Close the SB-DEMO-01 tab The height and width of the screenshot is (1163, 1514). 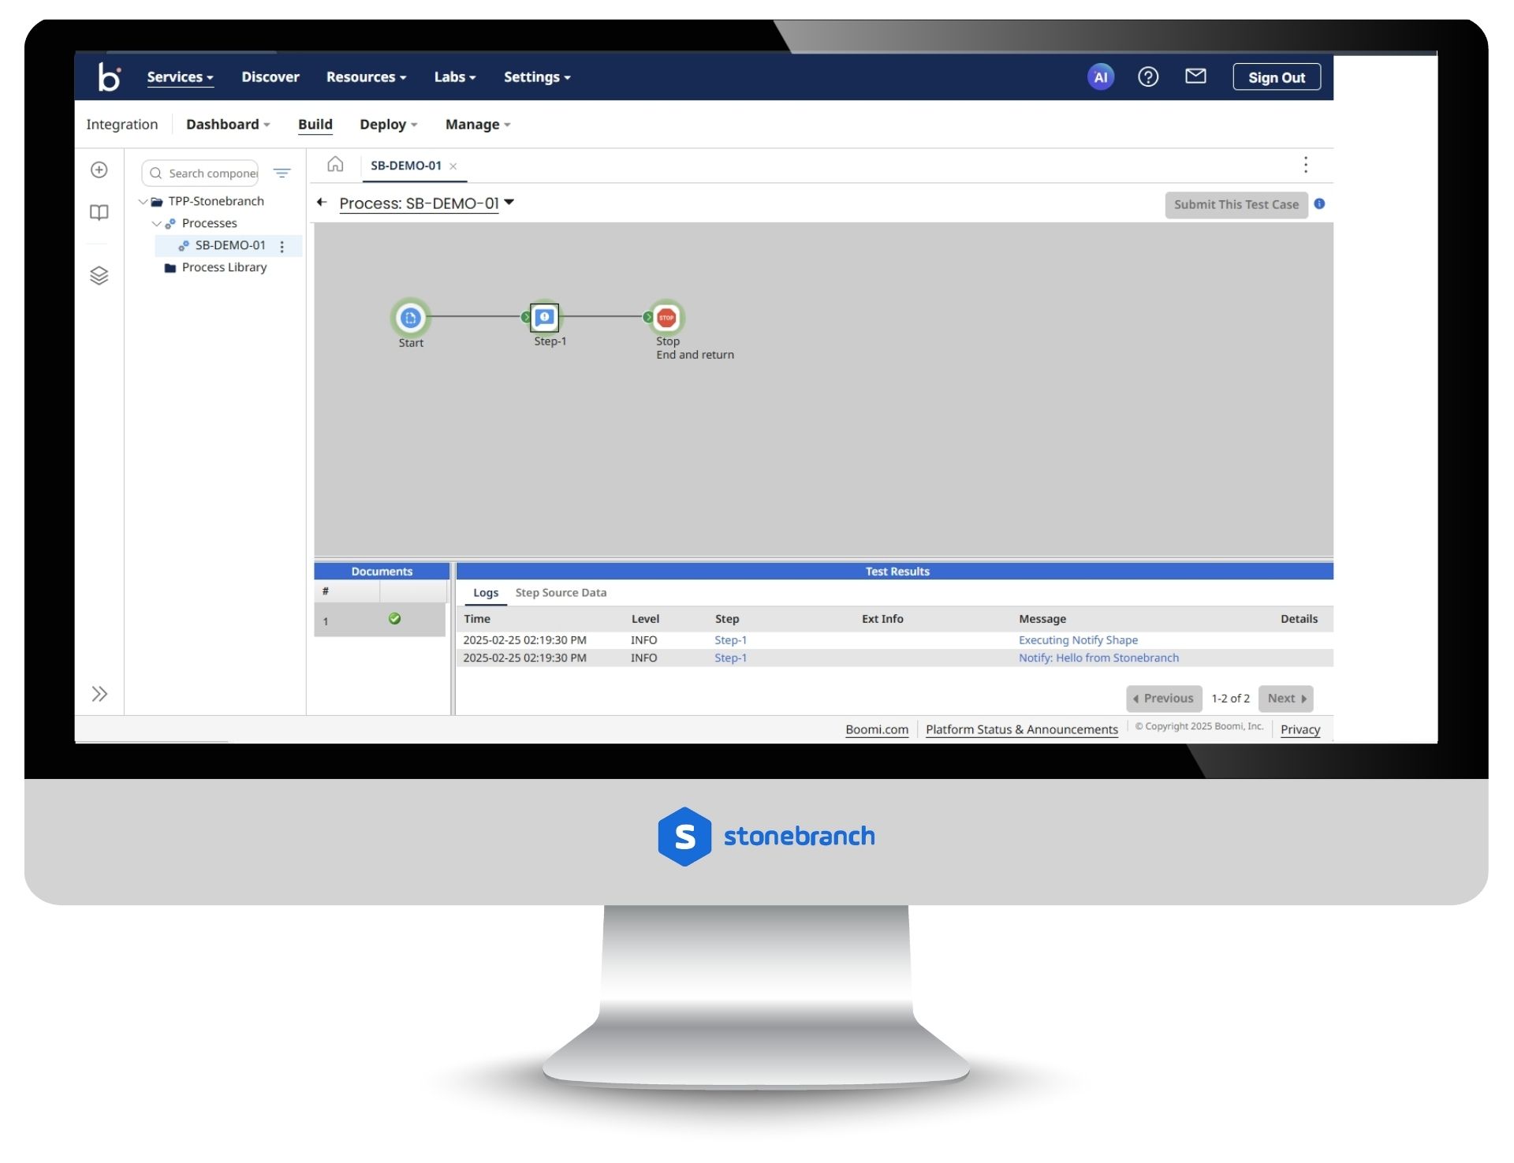(453, 166)
